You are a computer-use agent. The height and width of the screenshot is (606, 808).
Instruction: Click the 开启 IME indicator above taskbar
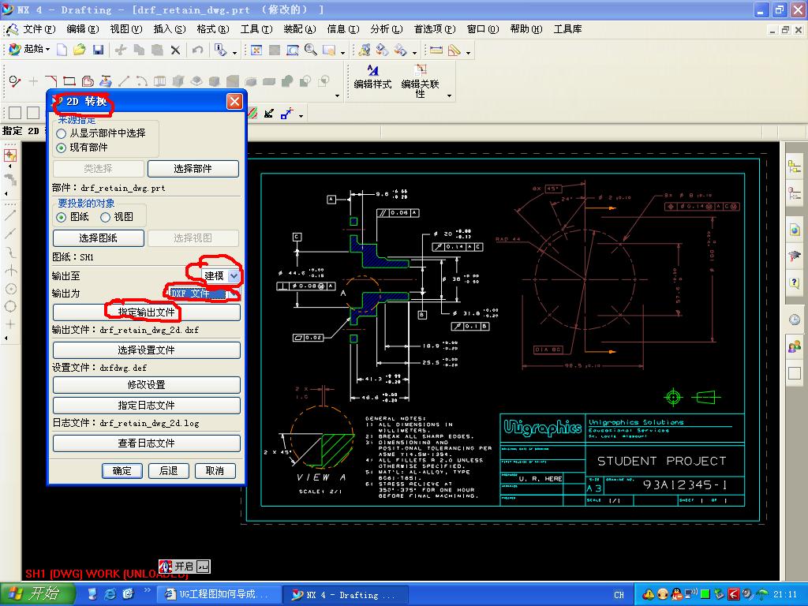point(185,567)
